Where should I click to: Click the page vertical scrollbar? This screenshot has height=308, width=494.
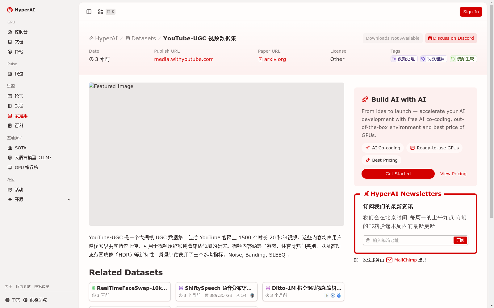point(492,111)
